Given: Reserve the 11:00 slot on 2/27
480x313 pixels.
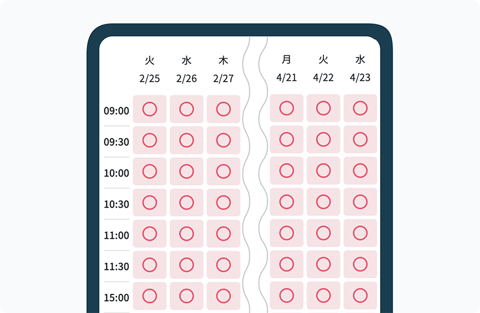Looking at the screenshot, I should 224,234.
